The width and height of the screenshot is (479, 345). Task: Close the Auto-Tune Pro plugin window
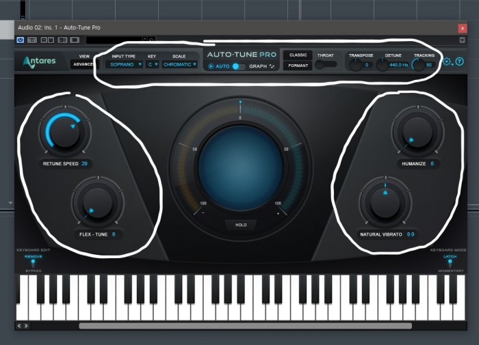[463, 28]
